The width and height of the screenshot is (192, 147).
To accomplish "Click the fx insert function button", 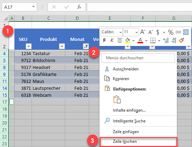I will (x=79, y=7).
